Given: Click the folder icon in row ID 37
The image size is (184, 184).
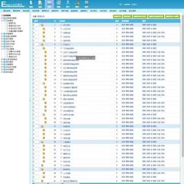Looking at the screenshot, I should (42, 169).
